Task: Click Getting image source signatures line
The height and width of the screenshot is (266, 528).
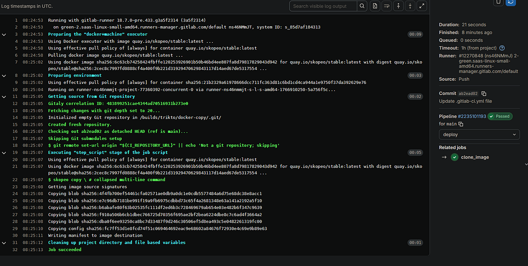Action: click(x=88, y=187)
